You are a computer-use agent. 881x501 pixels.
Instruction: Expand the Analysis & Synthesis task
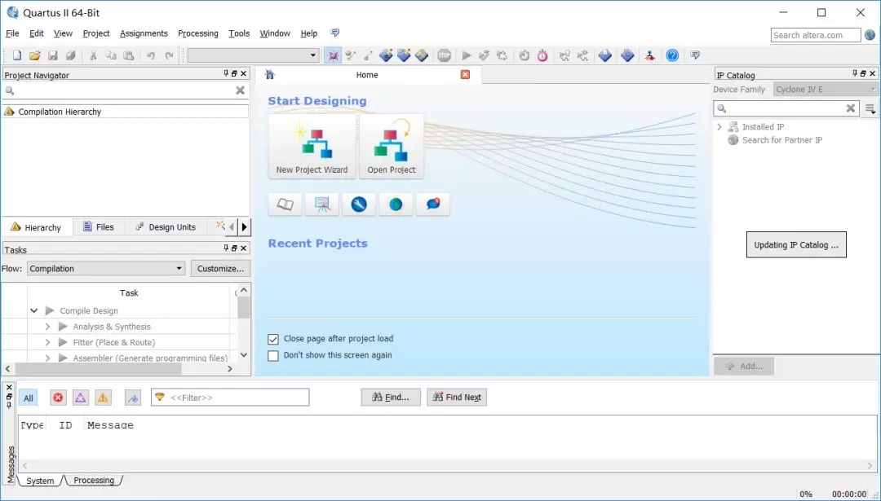tap(47, 326)
